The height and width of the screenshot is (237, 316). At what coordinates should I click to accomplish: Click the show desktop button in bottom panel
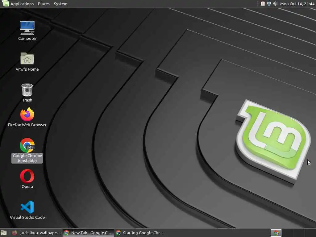(x=4, y=233)
